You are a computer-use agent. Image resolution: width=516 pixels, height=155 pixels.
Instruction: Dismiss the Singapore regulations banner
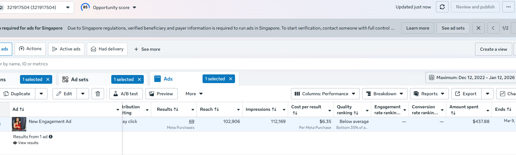478,28
